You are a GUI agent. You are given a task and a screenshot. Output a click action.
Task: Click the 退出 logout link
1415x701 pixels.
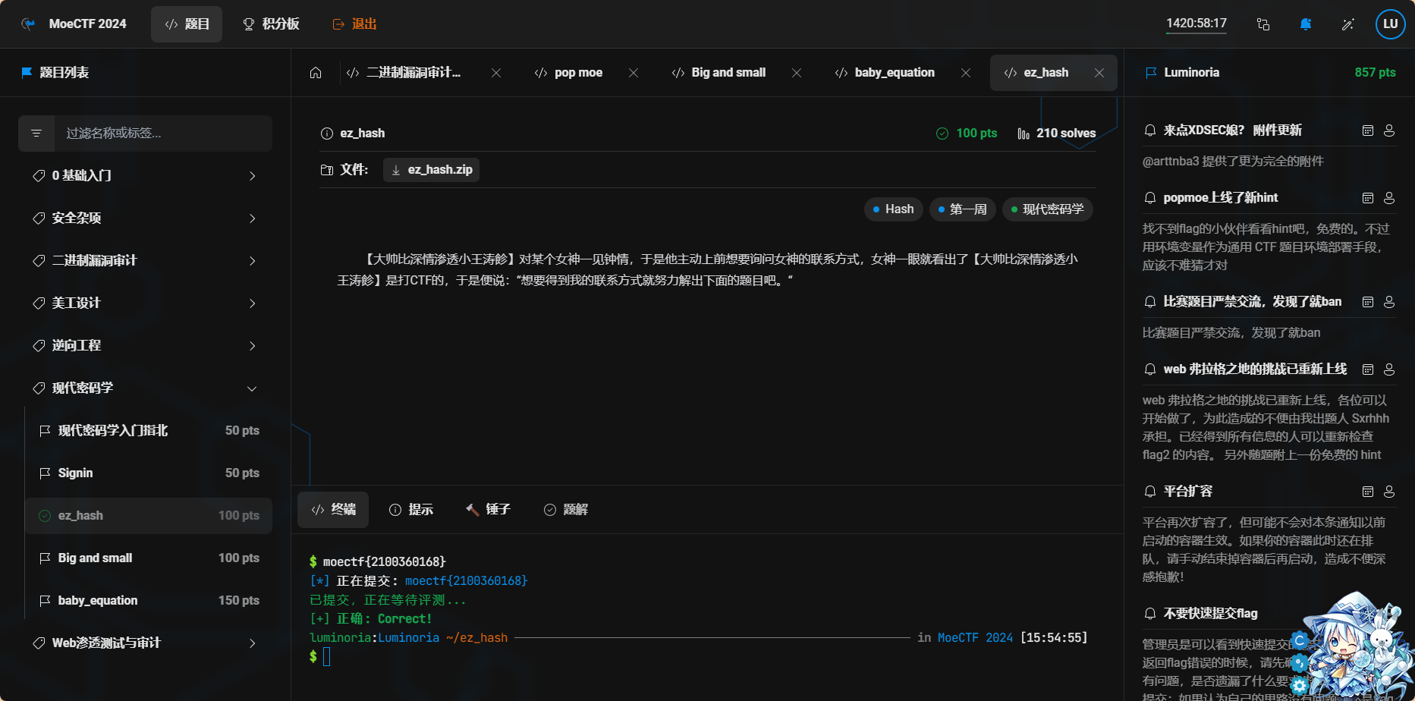355,24
